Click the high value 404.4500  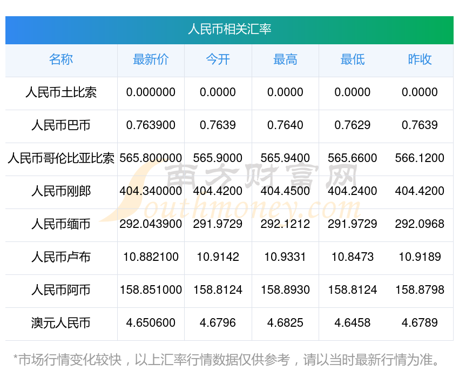click(x=285, y=191)
